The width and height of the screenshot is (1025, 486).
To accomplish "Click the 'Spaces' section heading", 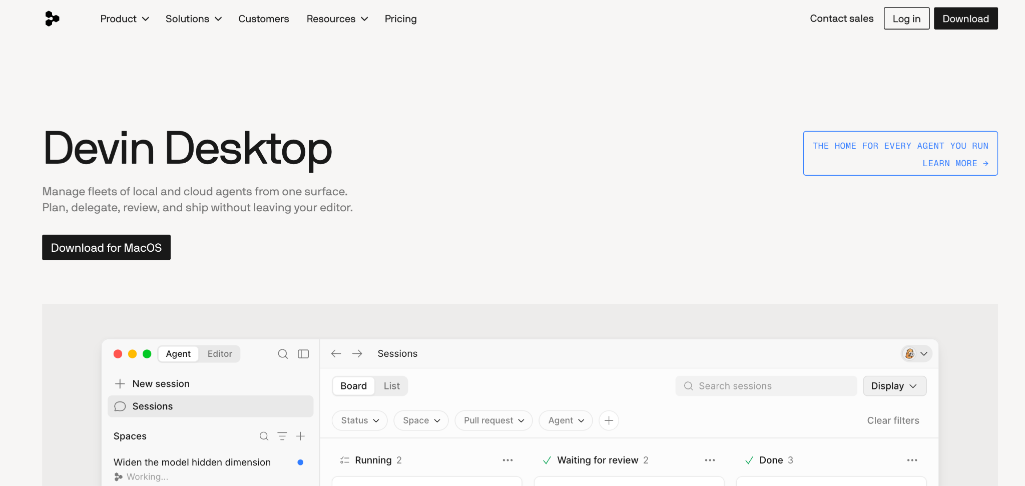I will (130, 436).
